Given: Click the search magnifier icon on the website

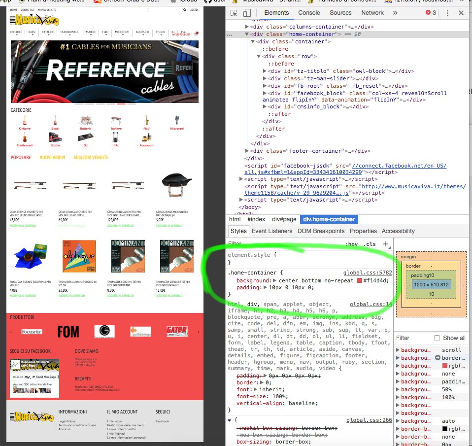Looking at the screenshot, I should [x=185, y=10].
